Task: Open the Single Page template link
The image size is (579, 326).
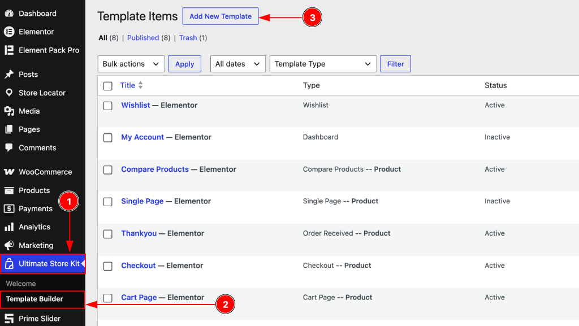Action: (x=142, y=201)
